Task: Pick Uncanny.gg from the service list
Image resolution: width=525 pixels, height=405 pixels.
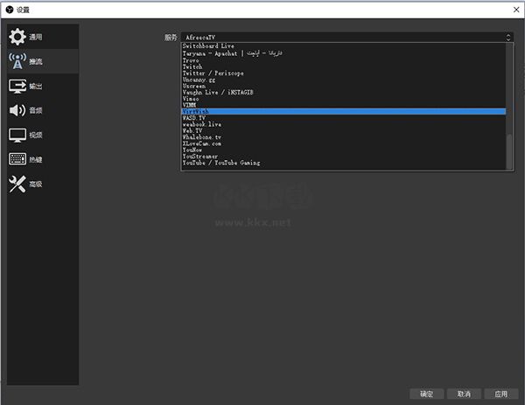Action: [x=344, y=80]
